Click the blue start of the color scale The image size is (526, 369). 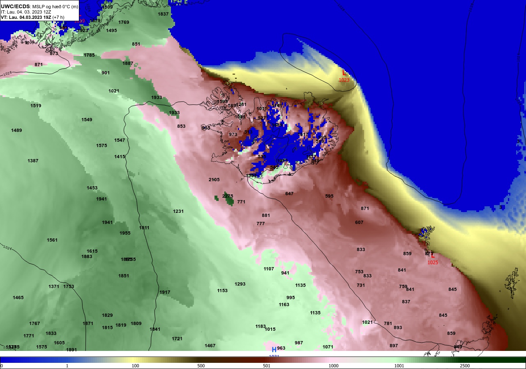pyautogui.click(x=16, y=360)
